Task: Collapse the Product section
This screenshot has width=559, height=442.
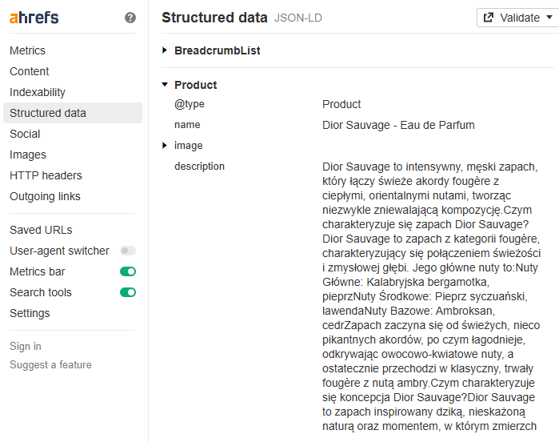Action: (165, 85)
